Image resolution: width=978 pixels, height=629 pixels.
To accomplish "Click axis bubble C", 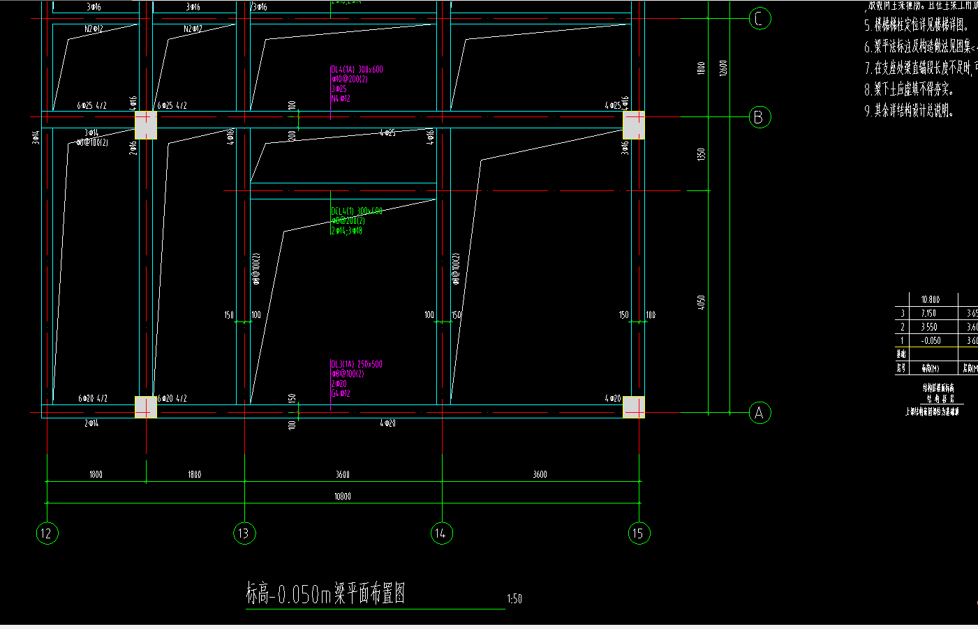I will (760, 19).
